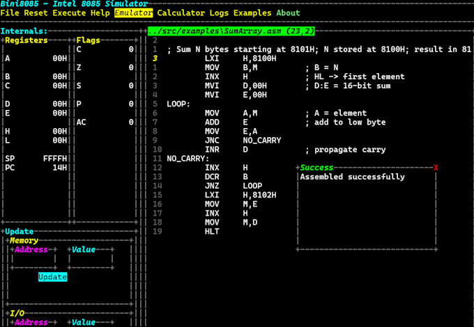The image size is (474, 327).
Task: Click the C register value 00H
Action: 59,86
